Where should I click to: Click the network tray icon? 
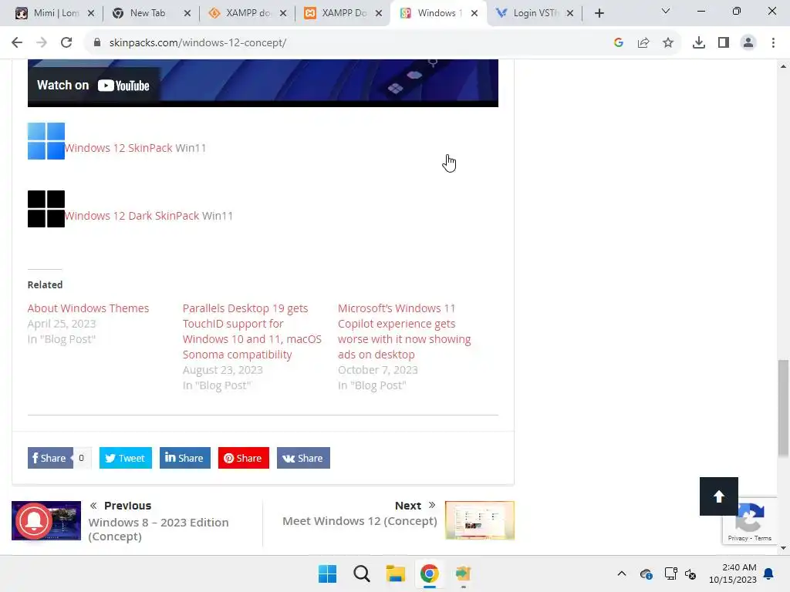pos(670,573)
